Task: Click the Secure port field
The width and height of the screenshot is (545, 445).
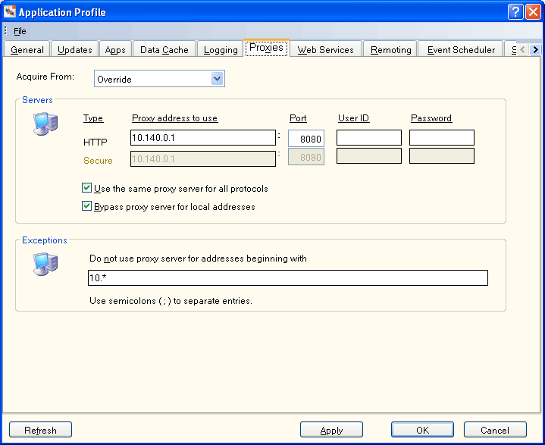Action: pos(306,157)
